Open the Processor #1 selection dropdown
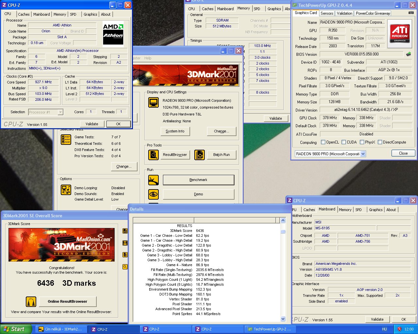 pyautogui.click(x=60, y=112)
